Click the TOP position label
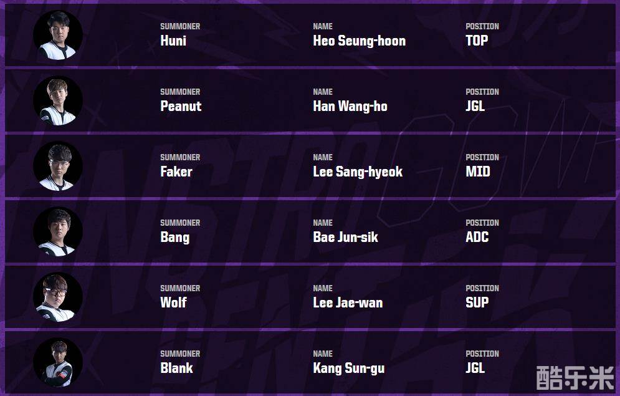 click(x=477, y=41)
